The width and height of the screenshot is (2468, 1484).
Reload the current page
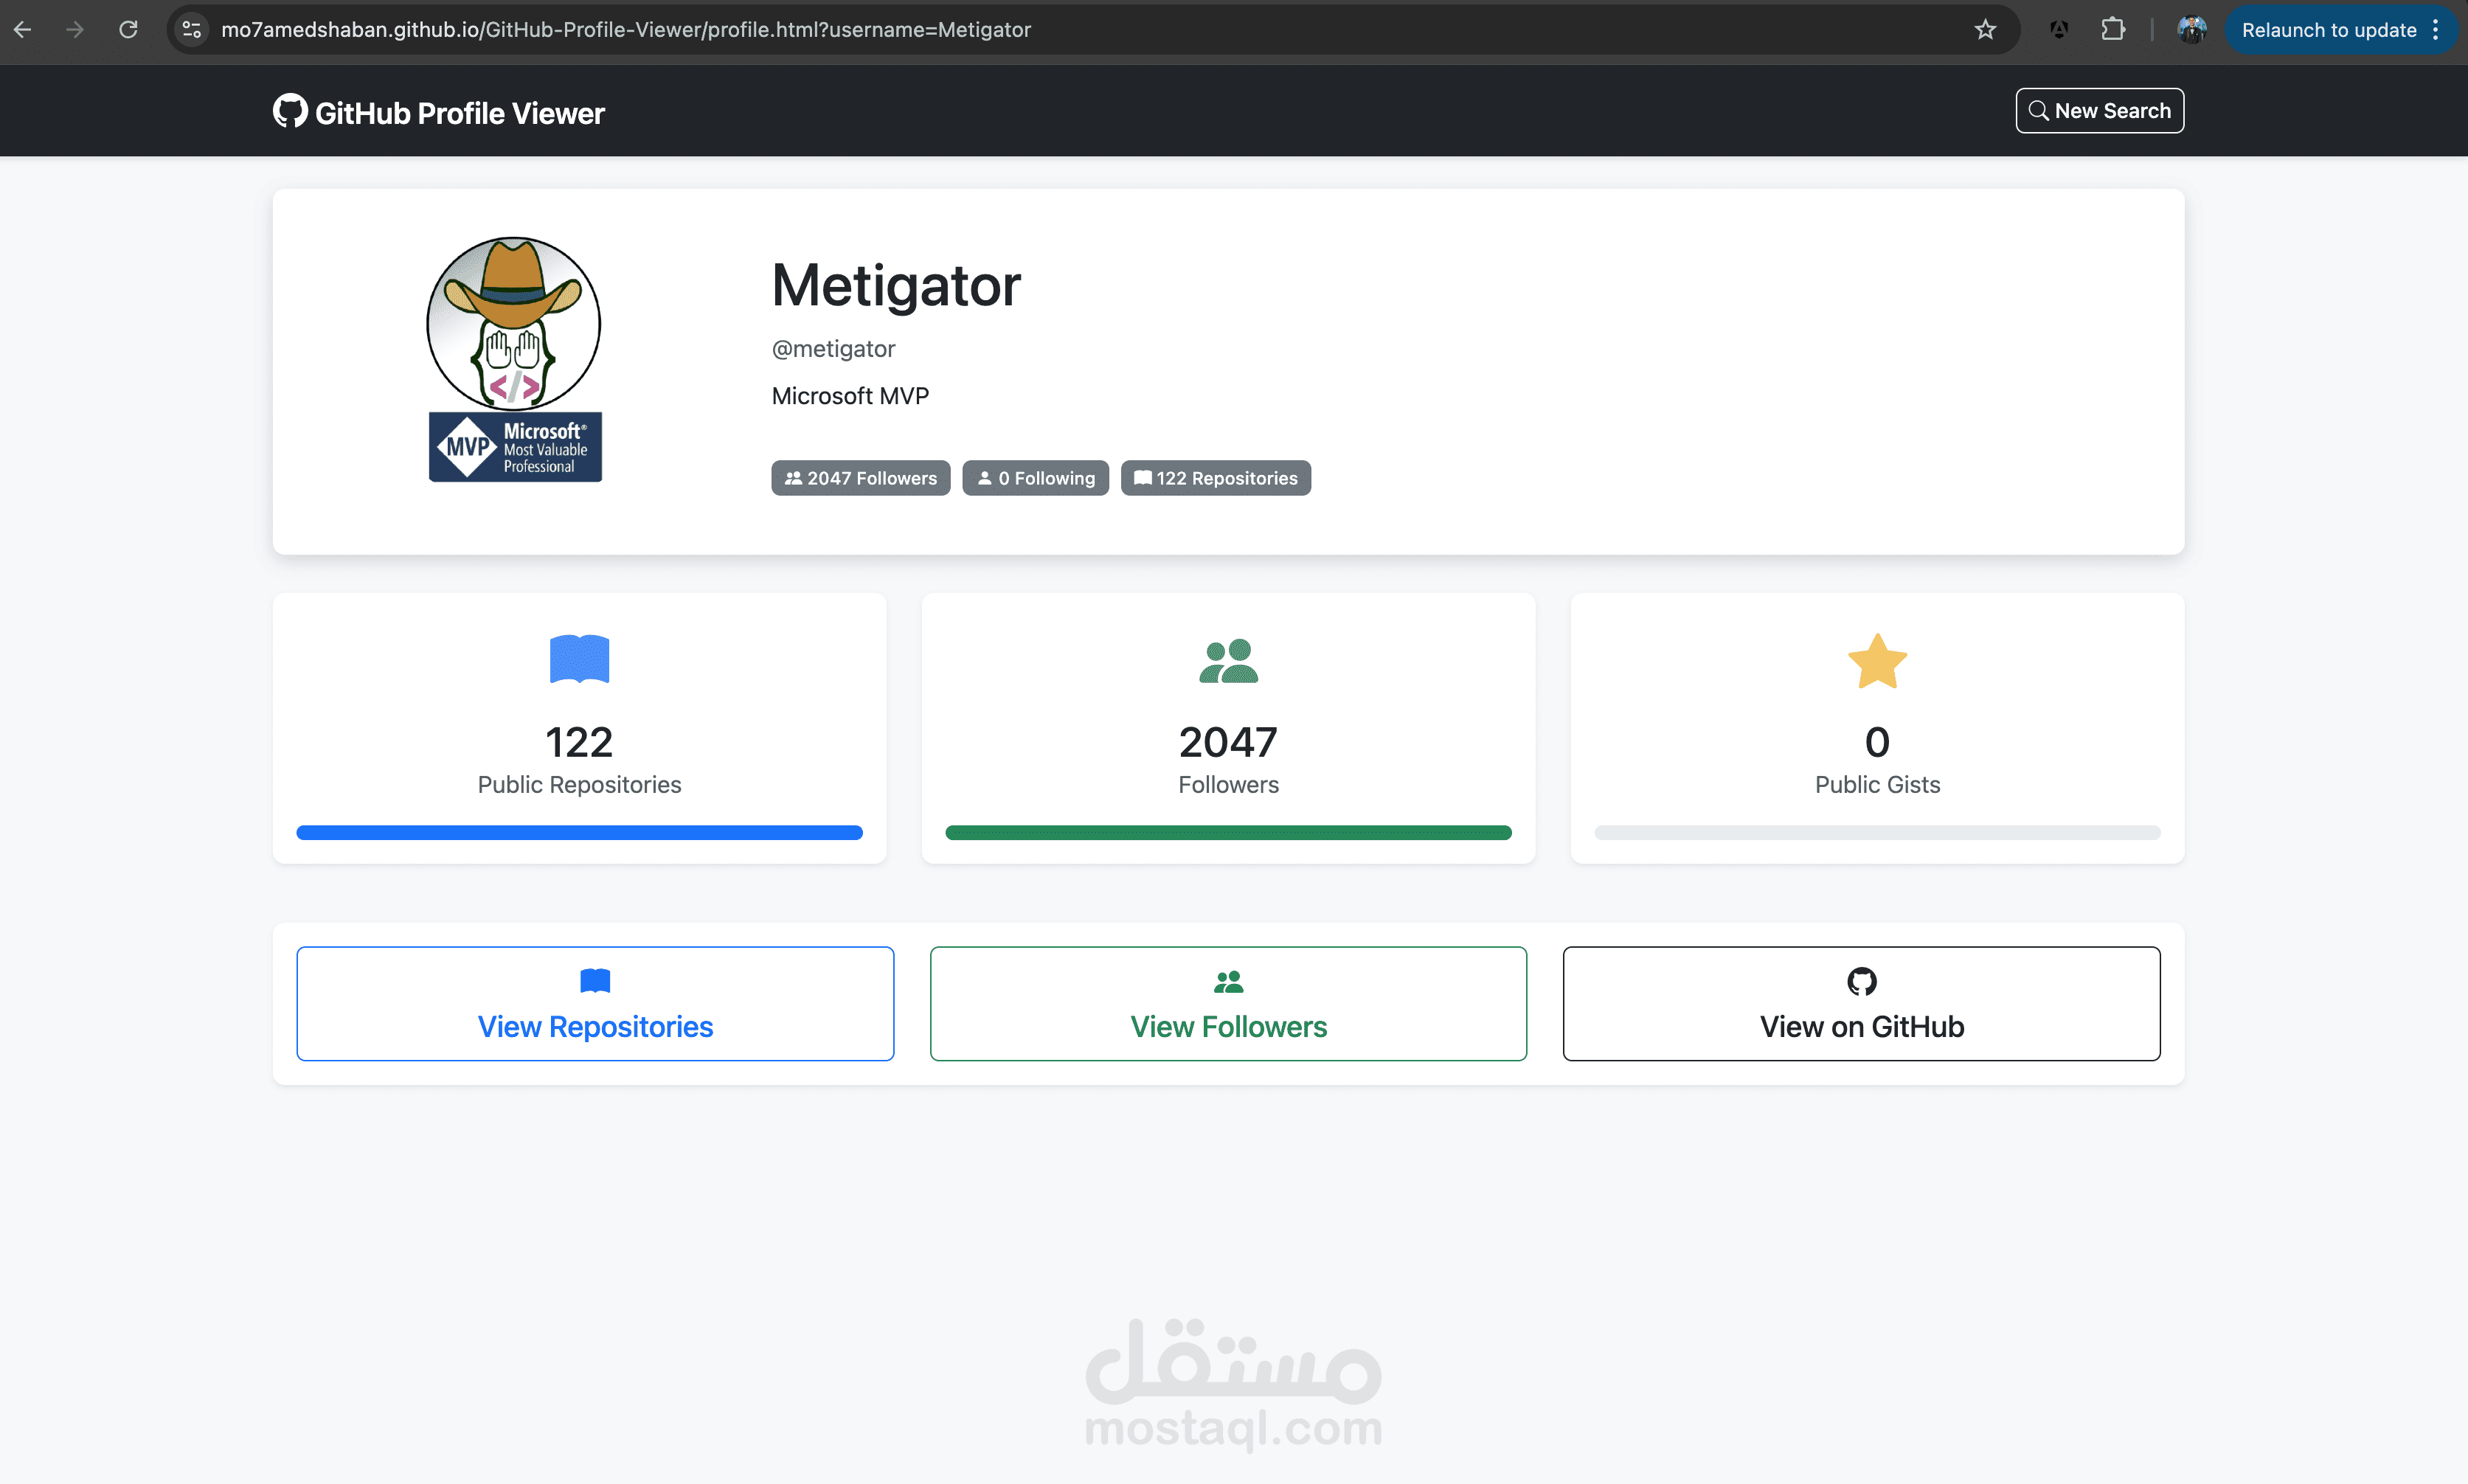128,30
